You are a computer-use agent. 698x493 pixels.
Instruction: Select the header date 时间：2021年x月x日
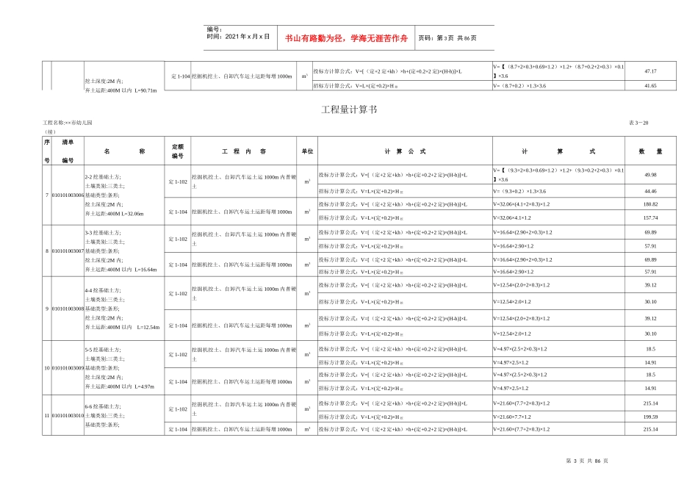(x=238, y=37)
